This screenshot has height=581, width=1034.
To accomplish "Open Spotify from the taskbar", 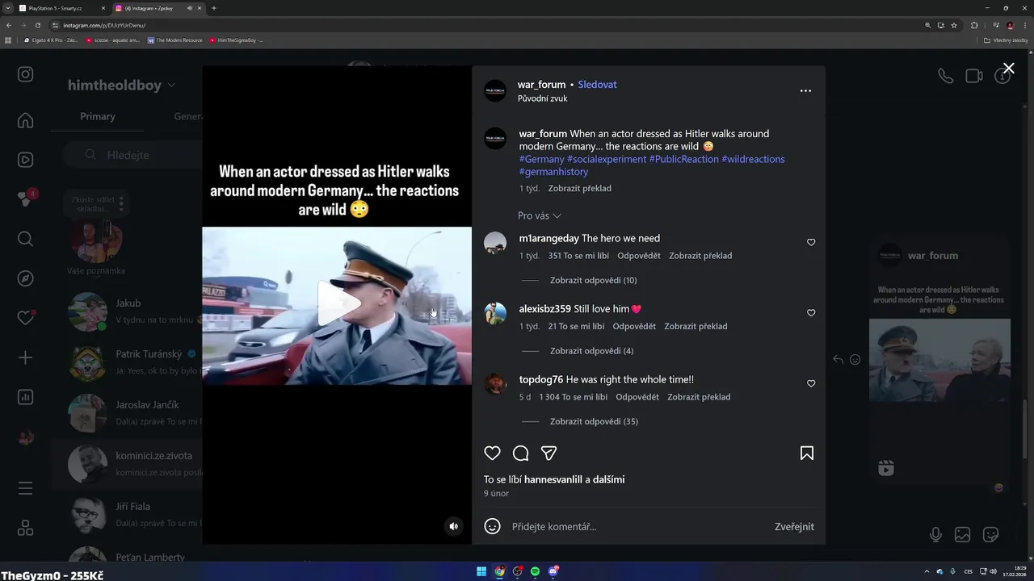I will tap(535, 571).
